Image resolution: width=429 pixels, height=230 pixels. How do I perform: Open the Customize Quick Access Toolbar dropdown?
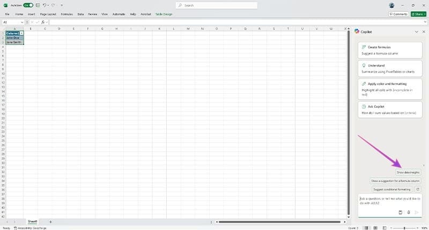pos(62,5)
